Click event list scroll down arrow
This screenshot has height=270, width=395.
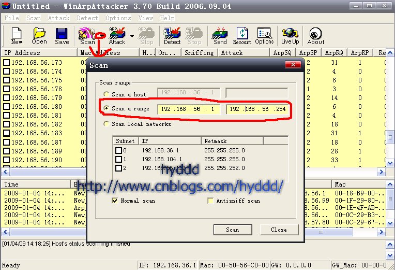coord(390,223)
